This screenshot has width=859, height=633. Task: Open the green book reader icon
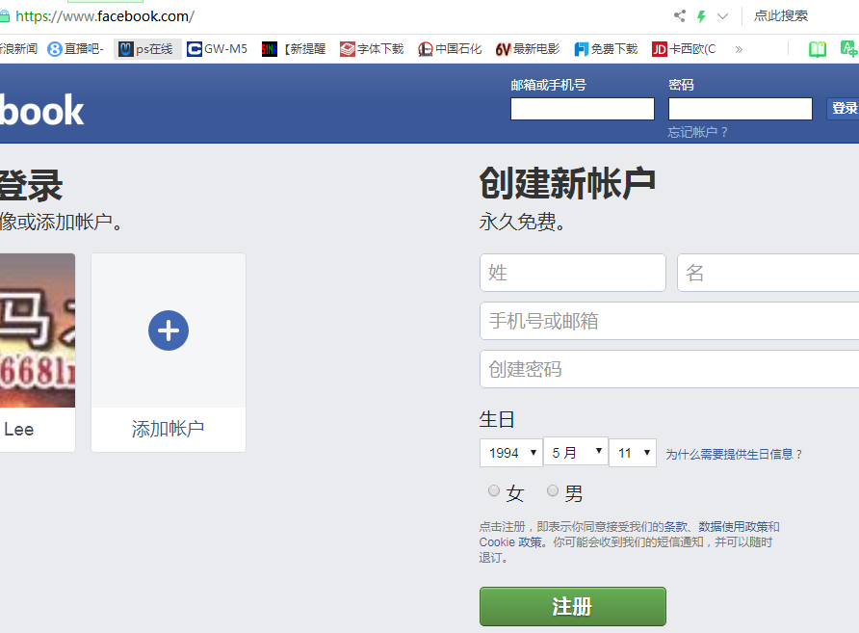[x=818, y=49]
